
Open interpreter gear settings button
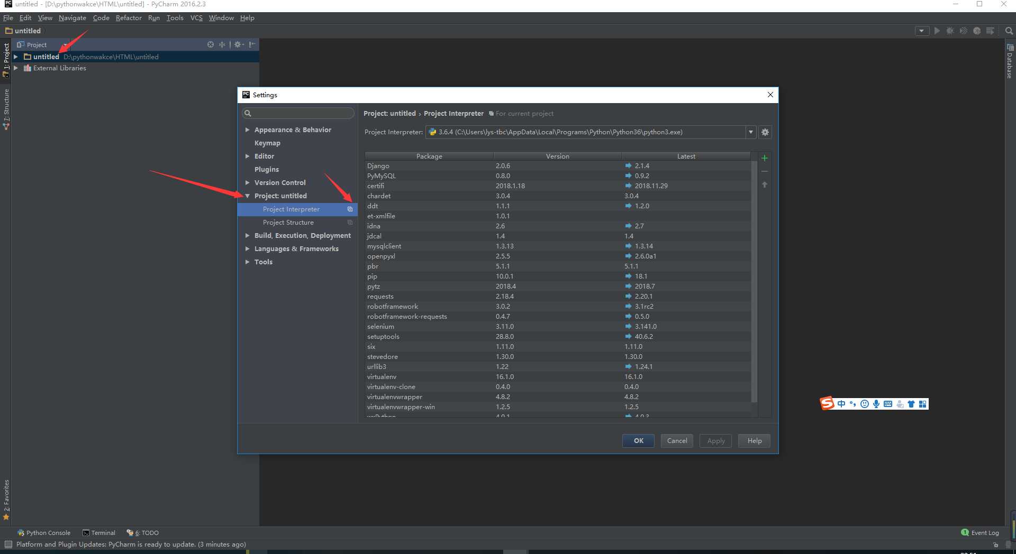click(765, 132)
